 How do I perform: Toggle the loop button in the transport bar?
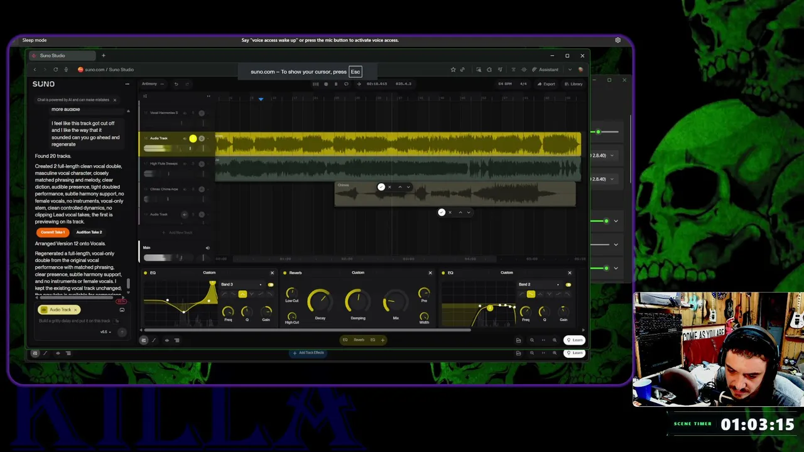345,84
